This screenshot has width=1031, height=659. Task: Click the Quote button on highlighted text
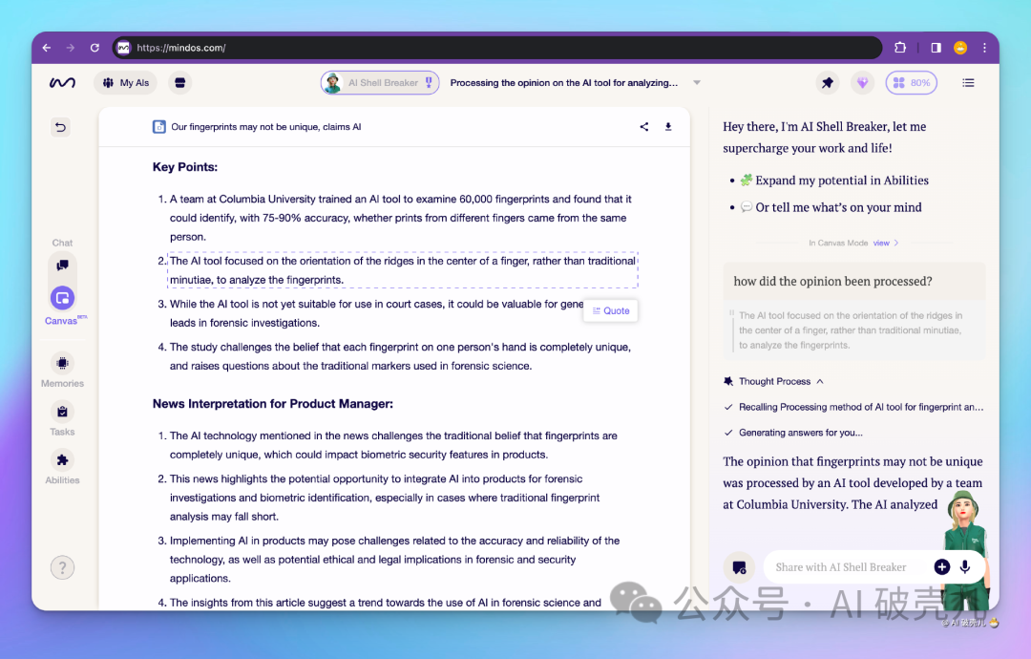[611, 310]
